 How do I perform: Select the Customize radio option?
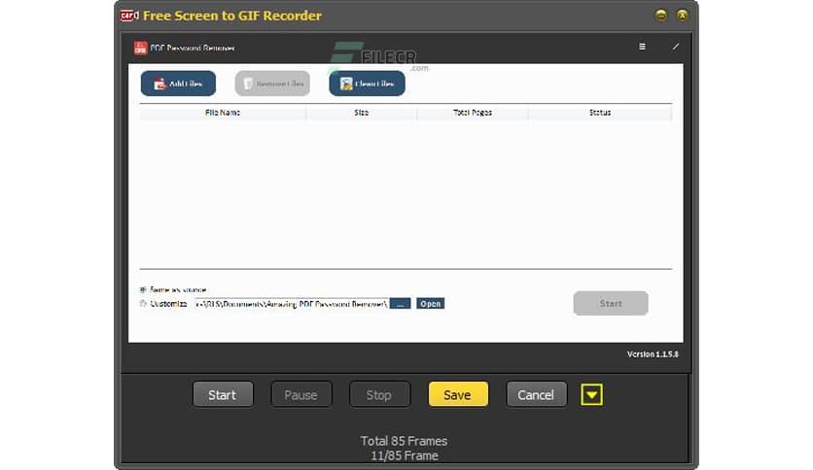[143, 304]
